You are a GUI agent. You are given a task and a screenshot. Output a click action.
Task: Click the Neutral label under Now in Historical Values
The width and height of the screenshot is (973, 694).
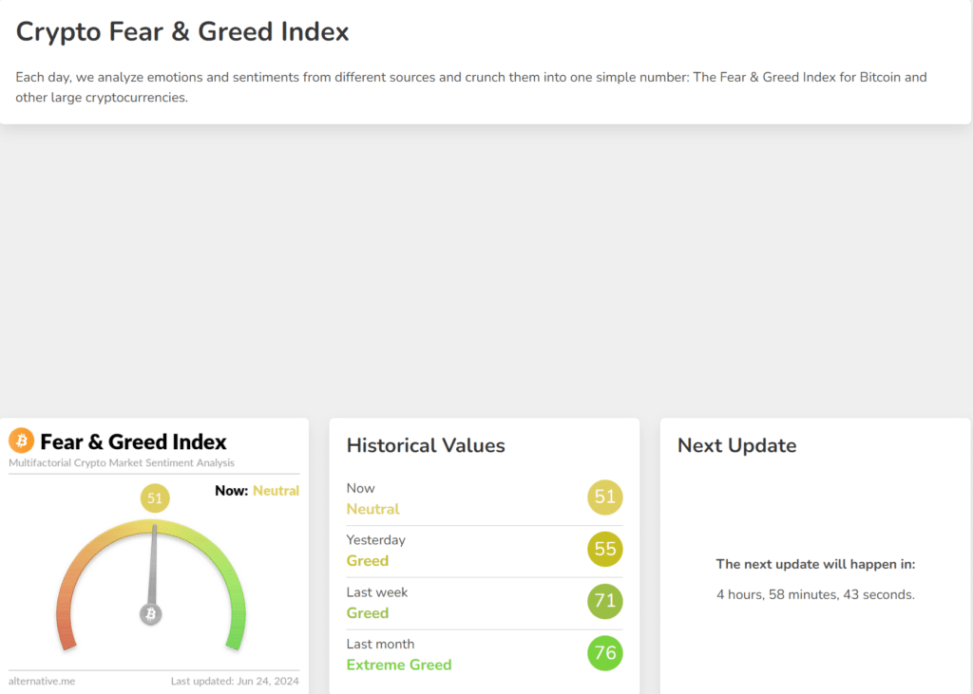click(x=372, y=509)
